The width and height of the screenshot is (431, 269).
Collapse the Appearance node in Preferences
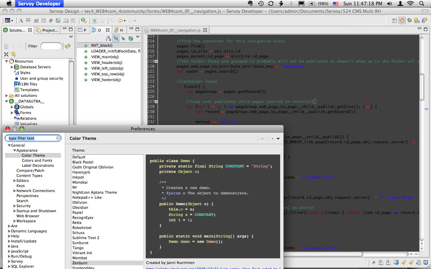(14, 150)
